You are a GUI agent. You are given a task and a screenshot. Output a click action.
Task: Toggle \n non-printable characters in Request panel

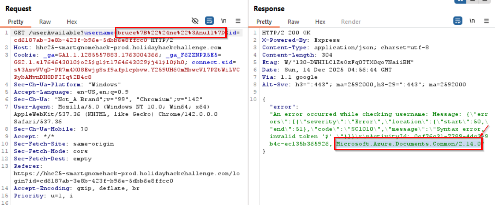point(224,21)
